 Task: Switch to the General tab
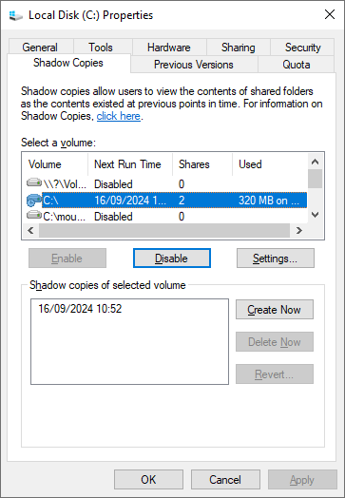[x=40, y=48]
